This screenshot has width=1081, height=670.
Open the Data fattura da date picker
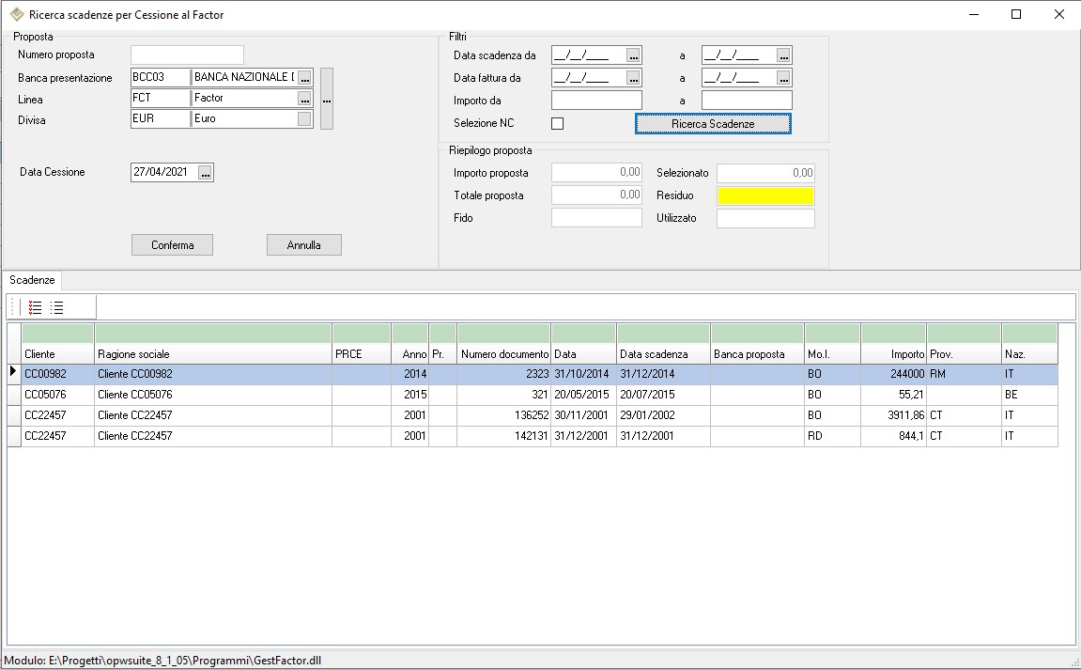(x=633, y=78)
